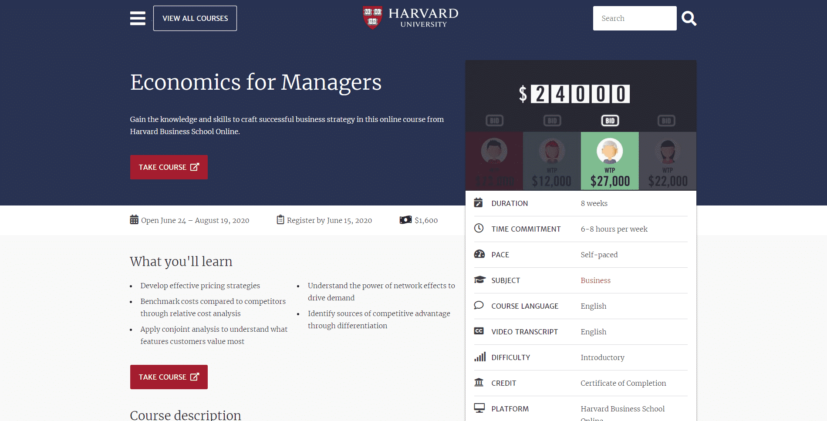Open the hamburger navigation menu

[138, 18]
